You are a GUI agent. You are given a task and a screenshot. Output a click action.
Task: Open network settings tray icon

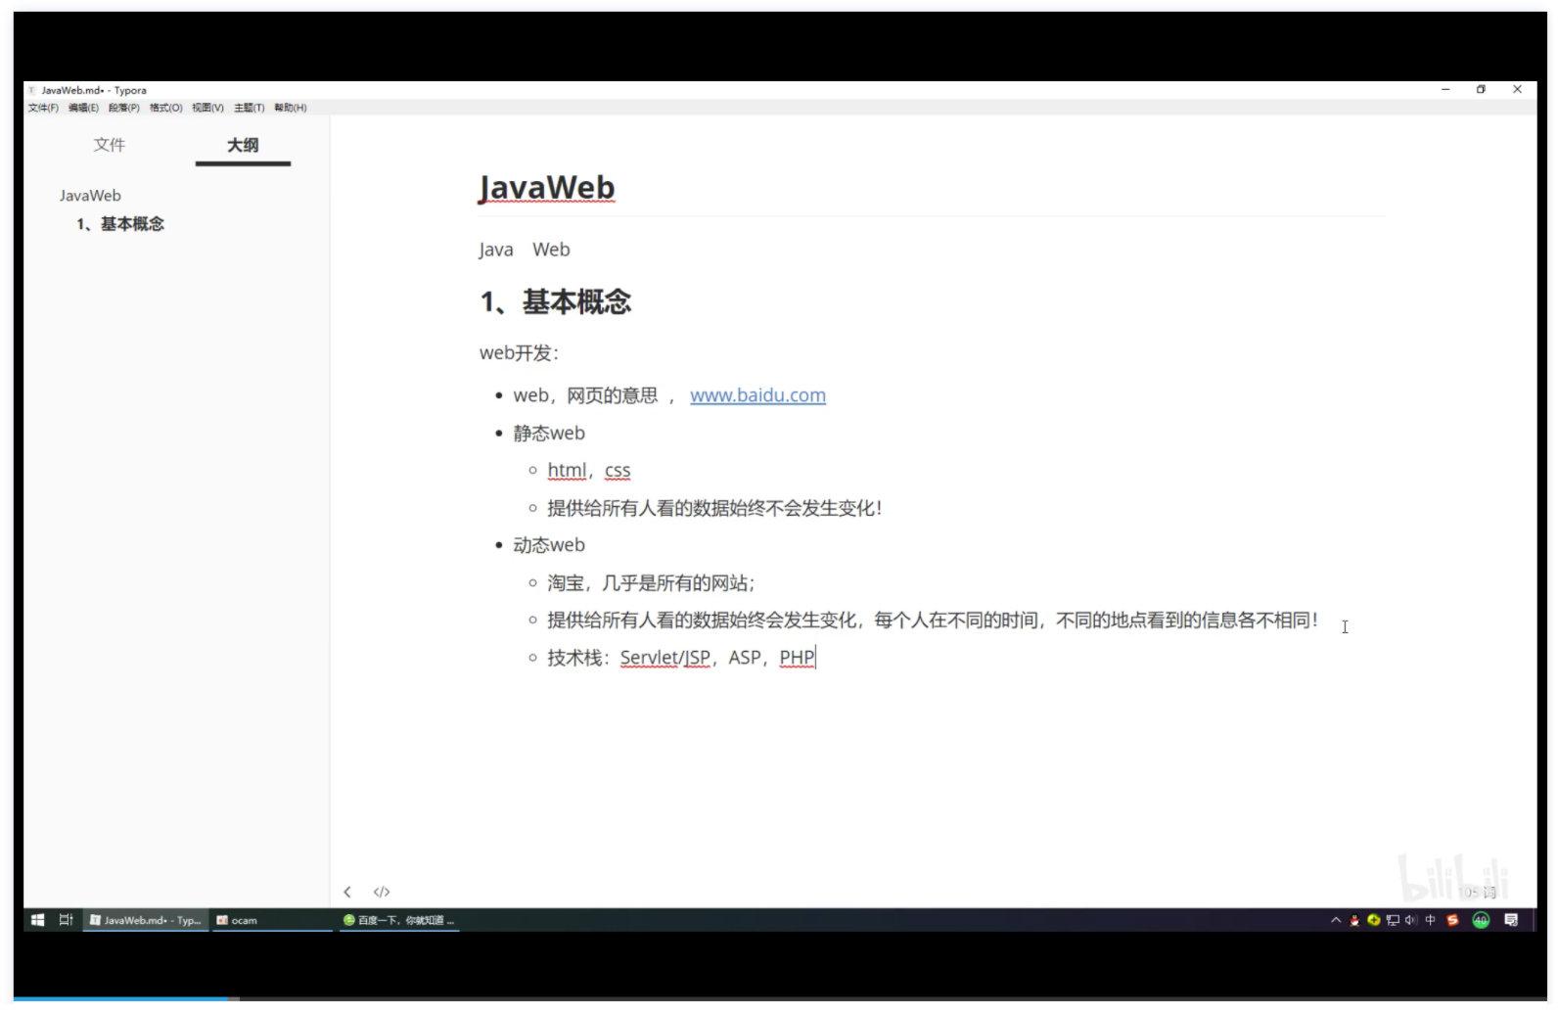tap(1393, 920)
